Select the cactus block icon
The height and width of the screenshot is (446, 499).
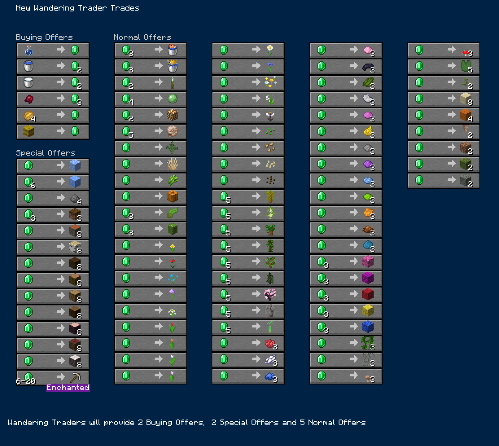[x=173, y=229]
